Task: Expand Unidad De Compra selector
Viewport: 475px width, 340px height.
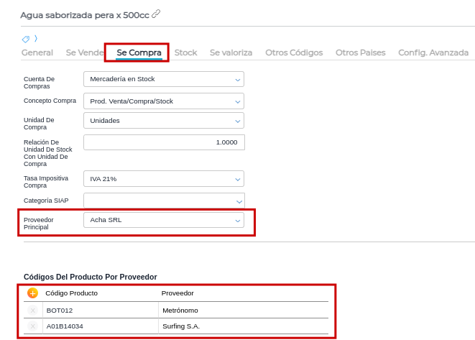Action: pyautogui.click(x=164, y=121)
